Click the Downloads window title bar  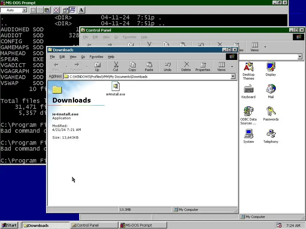(x=135, y=50)
